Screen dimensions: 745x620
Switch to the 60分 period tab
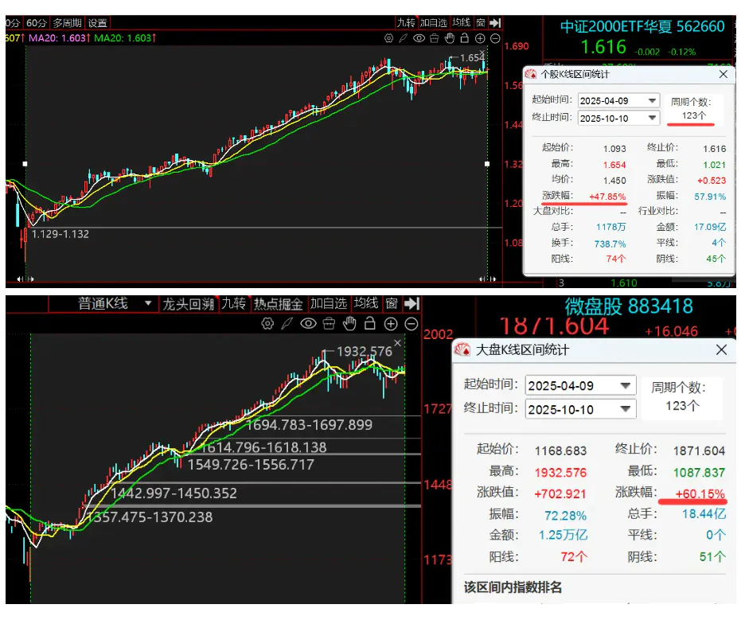pos(37,23)
